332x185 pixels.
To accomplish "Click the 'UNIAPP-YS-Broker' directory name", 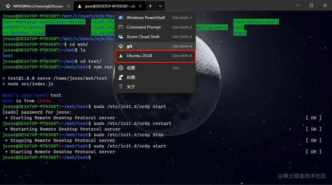I will coord(24,27).
